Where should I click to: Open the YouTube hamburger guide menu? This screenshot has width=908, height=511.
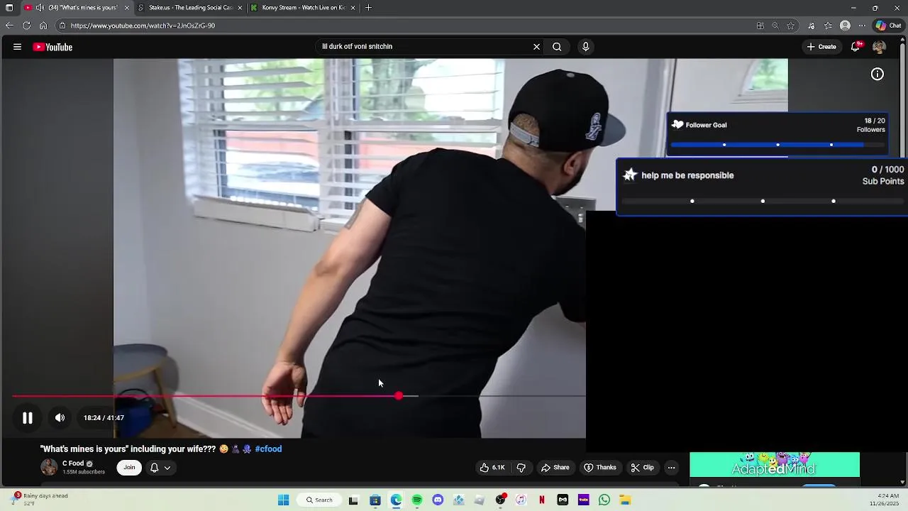[x=17, y=47]
